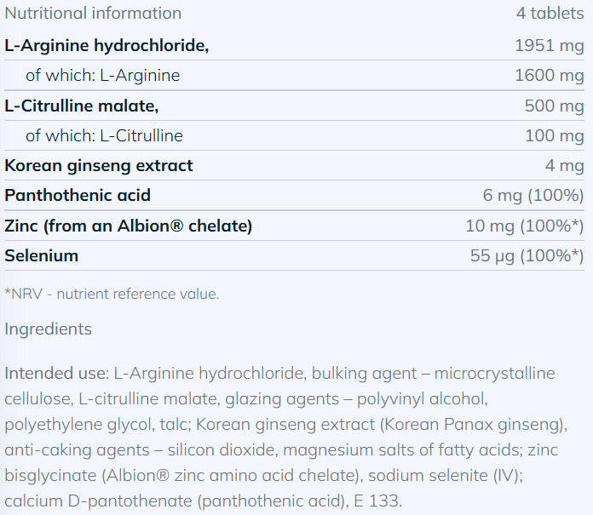Select the 6 mg (100%) value

click(533, 195)
